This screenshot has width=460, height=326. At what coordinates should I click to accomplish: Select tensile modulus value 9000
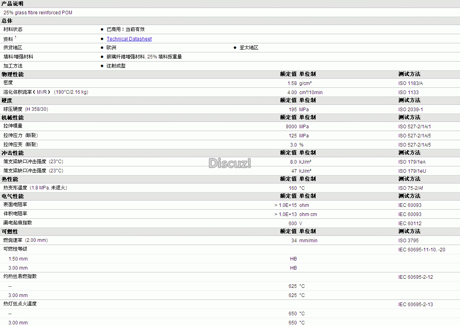(x=291, y=126)
